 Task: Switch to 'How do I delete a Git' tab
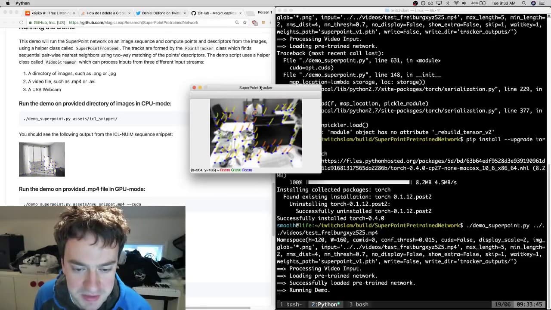click(106, 13)
